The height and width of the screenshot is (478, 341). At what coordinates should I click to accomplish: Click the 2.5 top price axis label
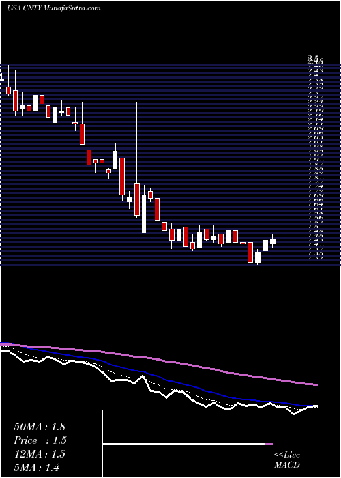[x=313, y=58]
